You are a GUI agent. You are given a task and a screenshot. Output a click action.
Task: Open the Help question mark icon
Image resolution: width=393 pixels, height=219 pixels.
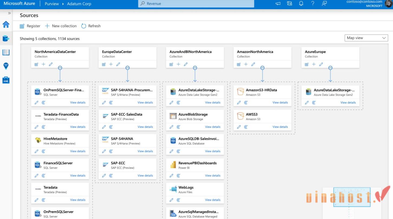pyautogui.click(x=313, y=4)
